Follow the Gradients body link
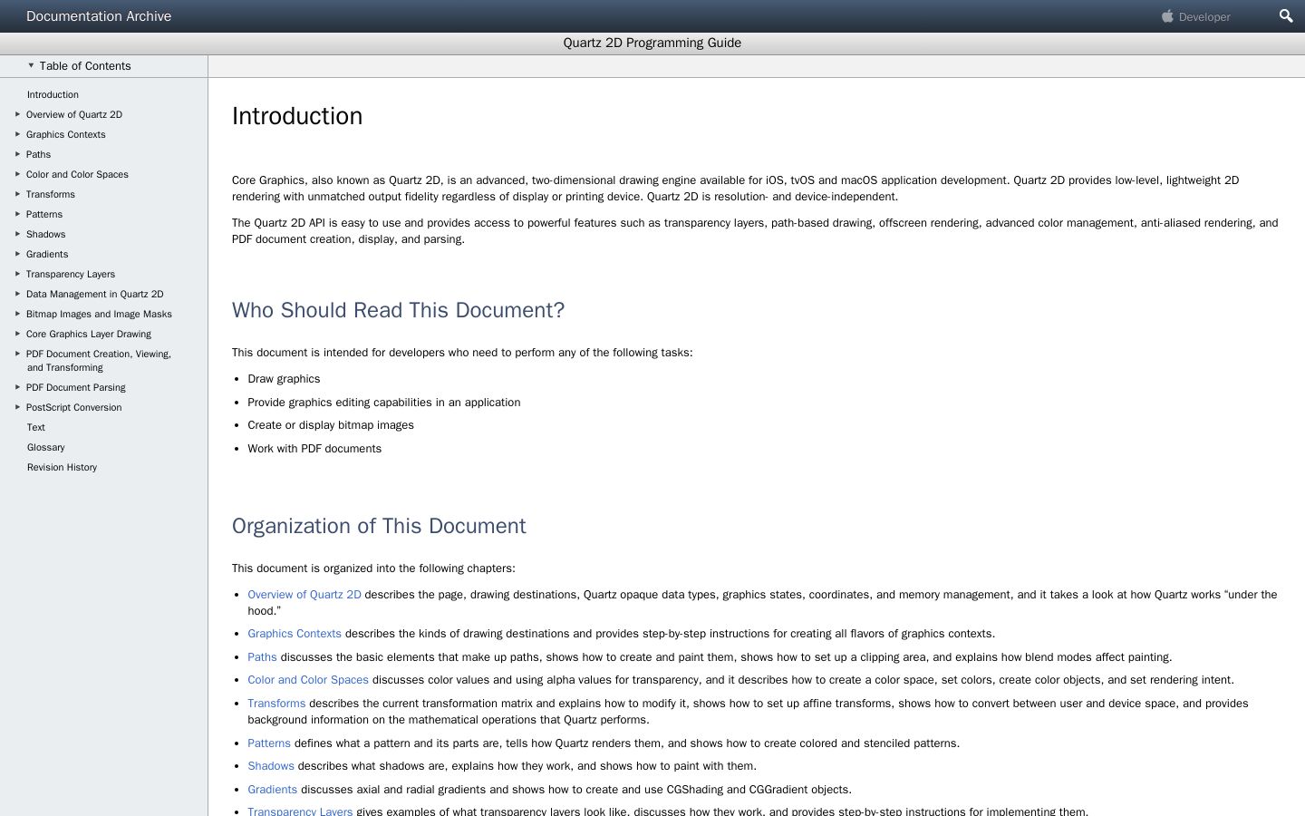 coord(273,790)
